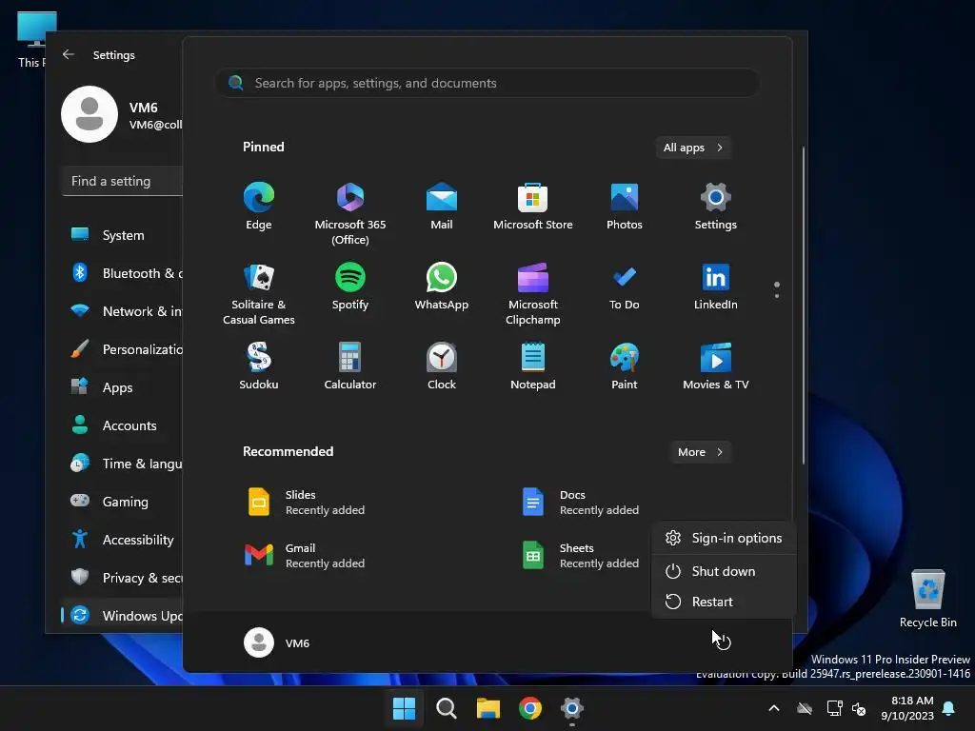Show hidden icons in system tray
Viewport: 975px width, 731px height.
[x=773, y=708]
